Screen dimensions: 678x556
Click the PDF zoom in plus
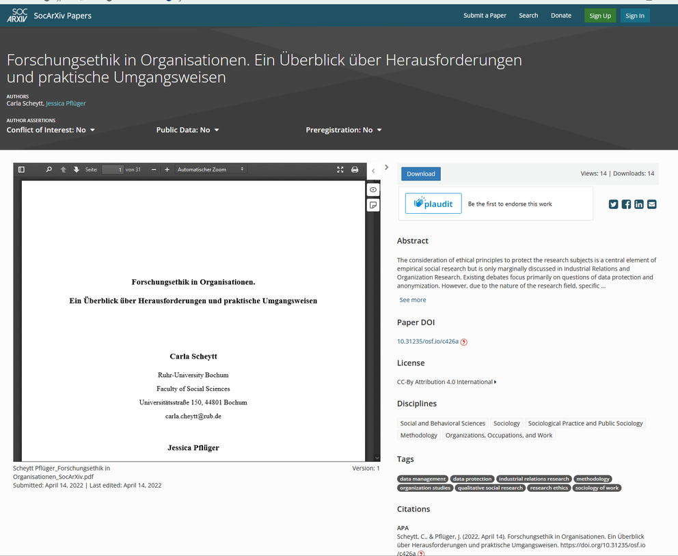tap(167, 169)
